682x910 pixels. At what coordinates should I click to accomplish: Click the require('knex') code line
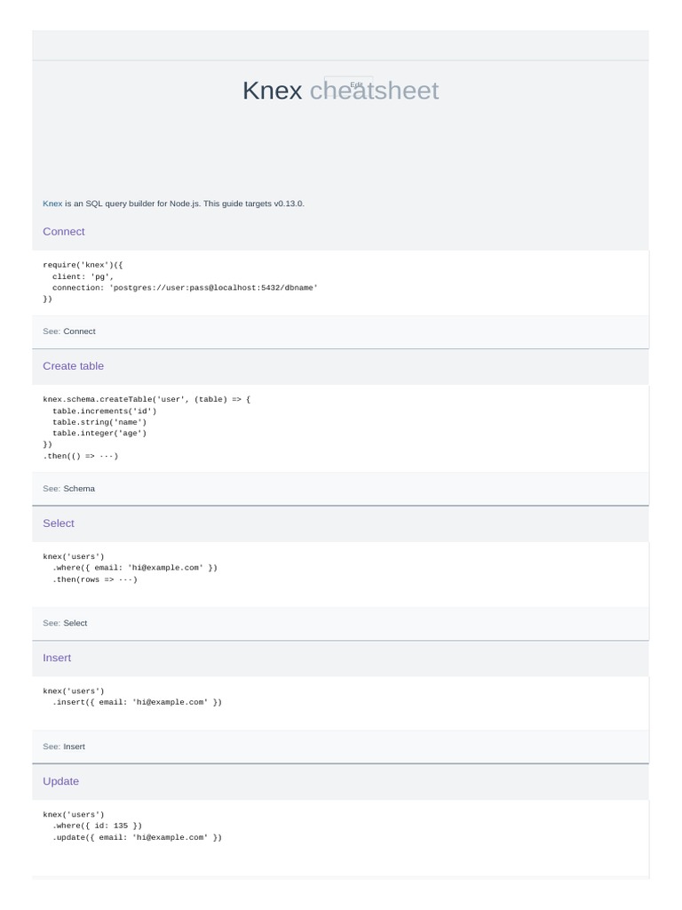[85, 265]
